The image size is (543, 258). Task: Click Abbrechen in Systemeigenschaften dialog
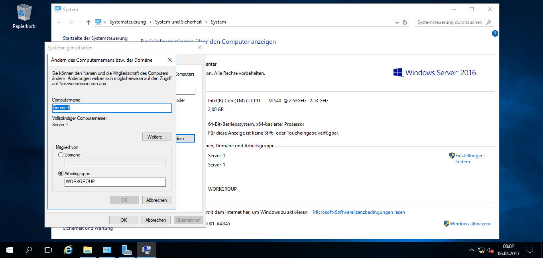[156, 220]
